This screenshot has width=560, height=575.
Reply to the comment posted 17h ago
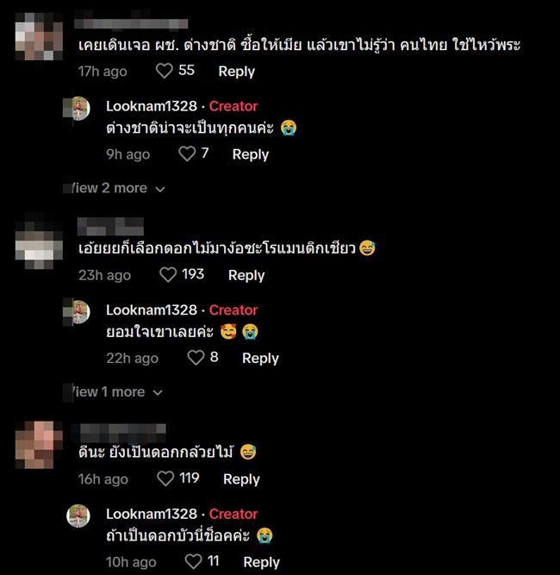236,72
